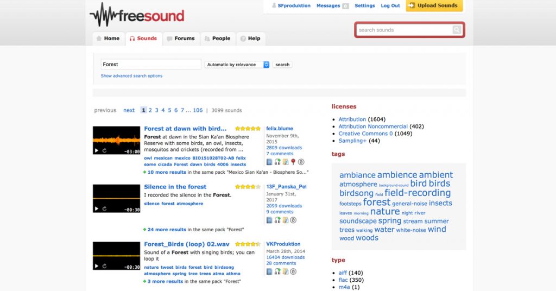Viewport: 556px width, 291px height.
Task: Click red geotag pin on felix.blume's sound
Action: click(293, 162)
